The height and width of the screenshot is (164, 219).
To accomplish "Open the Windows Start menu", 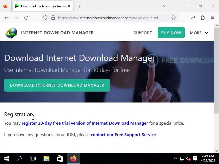I will point(7,159).
